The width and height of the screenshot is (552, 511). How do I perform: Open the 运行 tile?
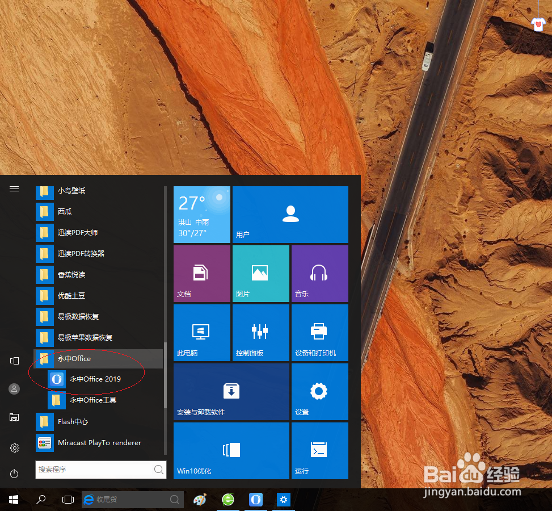click(319, 451)
